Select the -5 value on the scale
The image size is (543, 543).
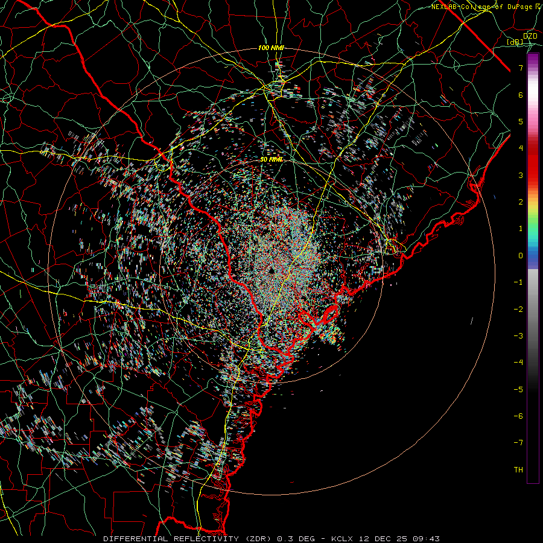(518, 390)
